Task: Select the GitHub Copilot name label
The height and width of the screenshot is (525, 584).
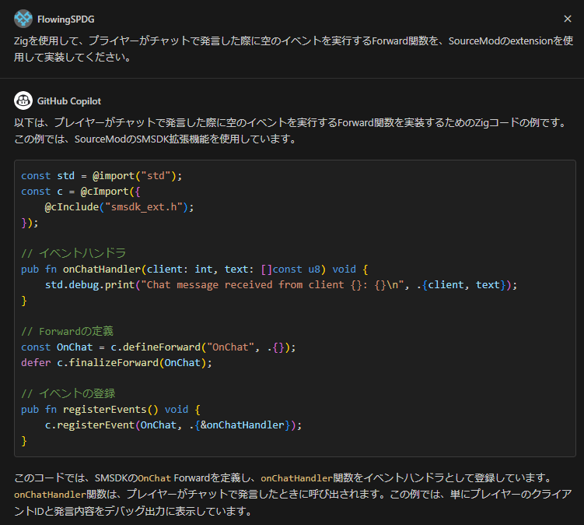Action: pyautogui.click(x=69, y=101)
